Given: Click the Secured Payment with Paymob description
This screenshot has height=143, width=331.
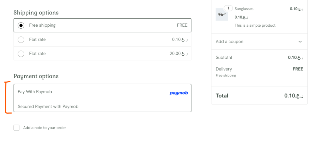Looking at the screenshot, I should coord(48,107).
